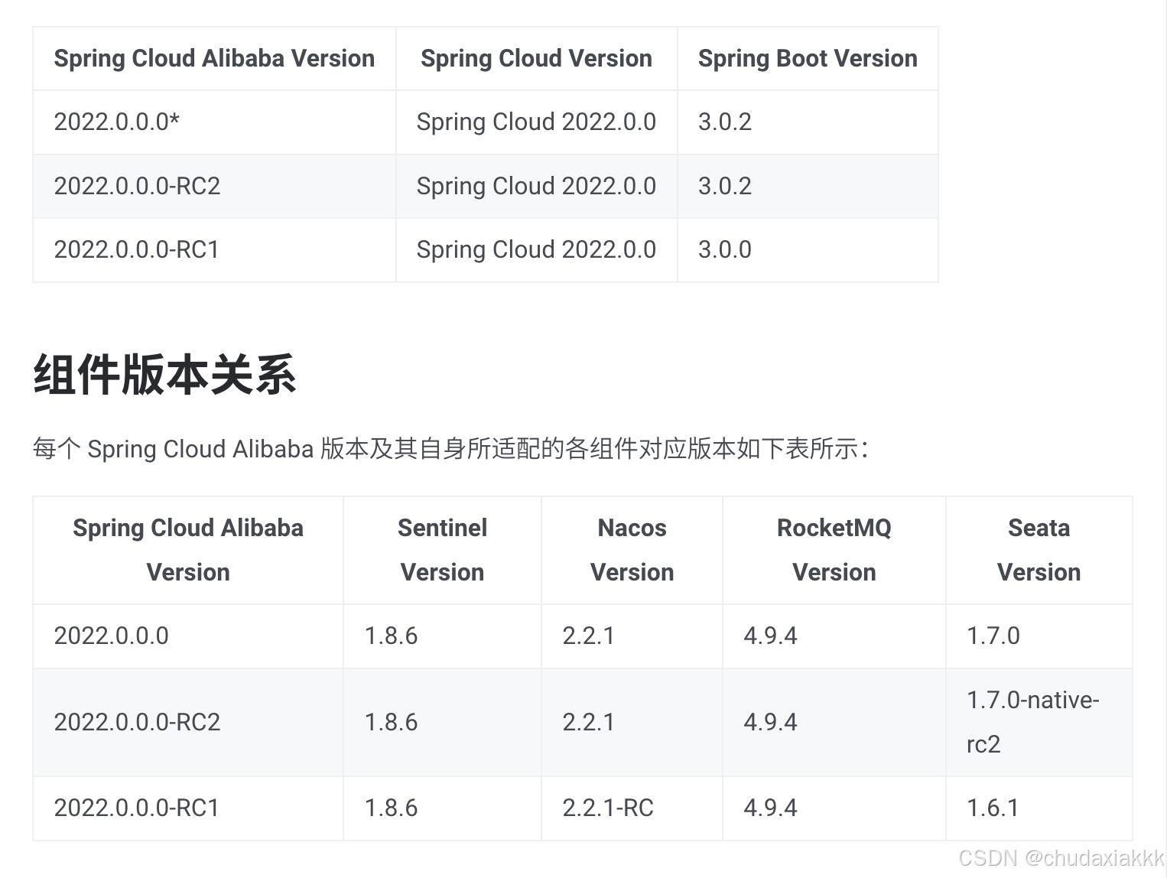
Task: Select the "2.2.1-RC" Nacos cell
Action: click(608, 808)
